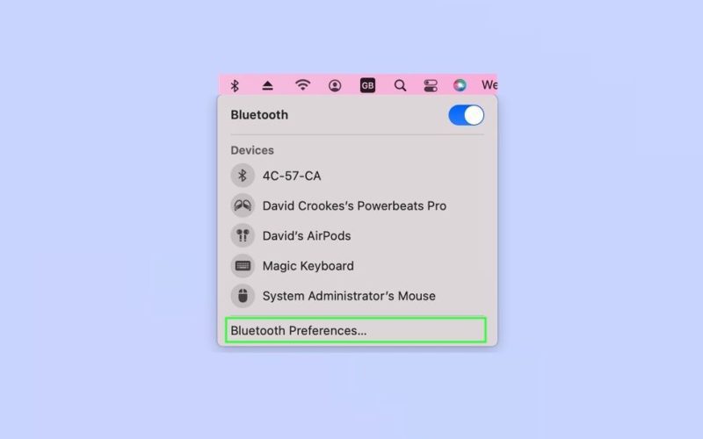
Task: Connect to David Crookes's Powerbeats Pro
Action: pyautogui.click(x=358, y=205)
